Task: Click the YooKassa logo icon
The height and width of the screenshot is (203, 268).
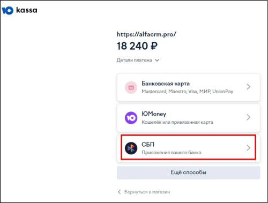Action: coord(8,10)
